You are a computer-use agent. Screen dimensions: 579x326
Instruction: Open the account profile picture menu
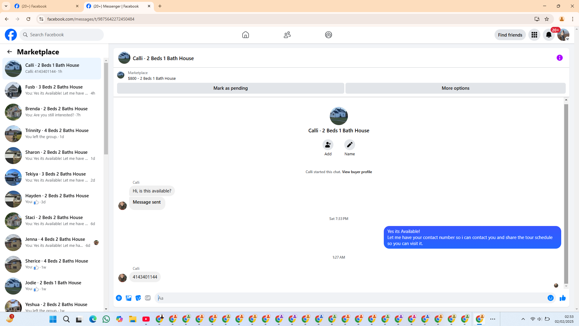[x=563, y=35]
